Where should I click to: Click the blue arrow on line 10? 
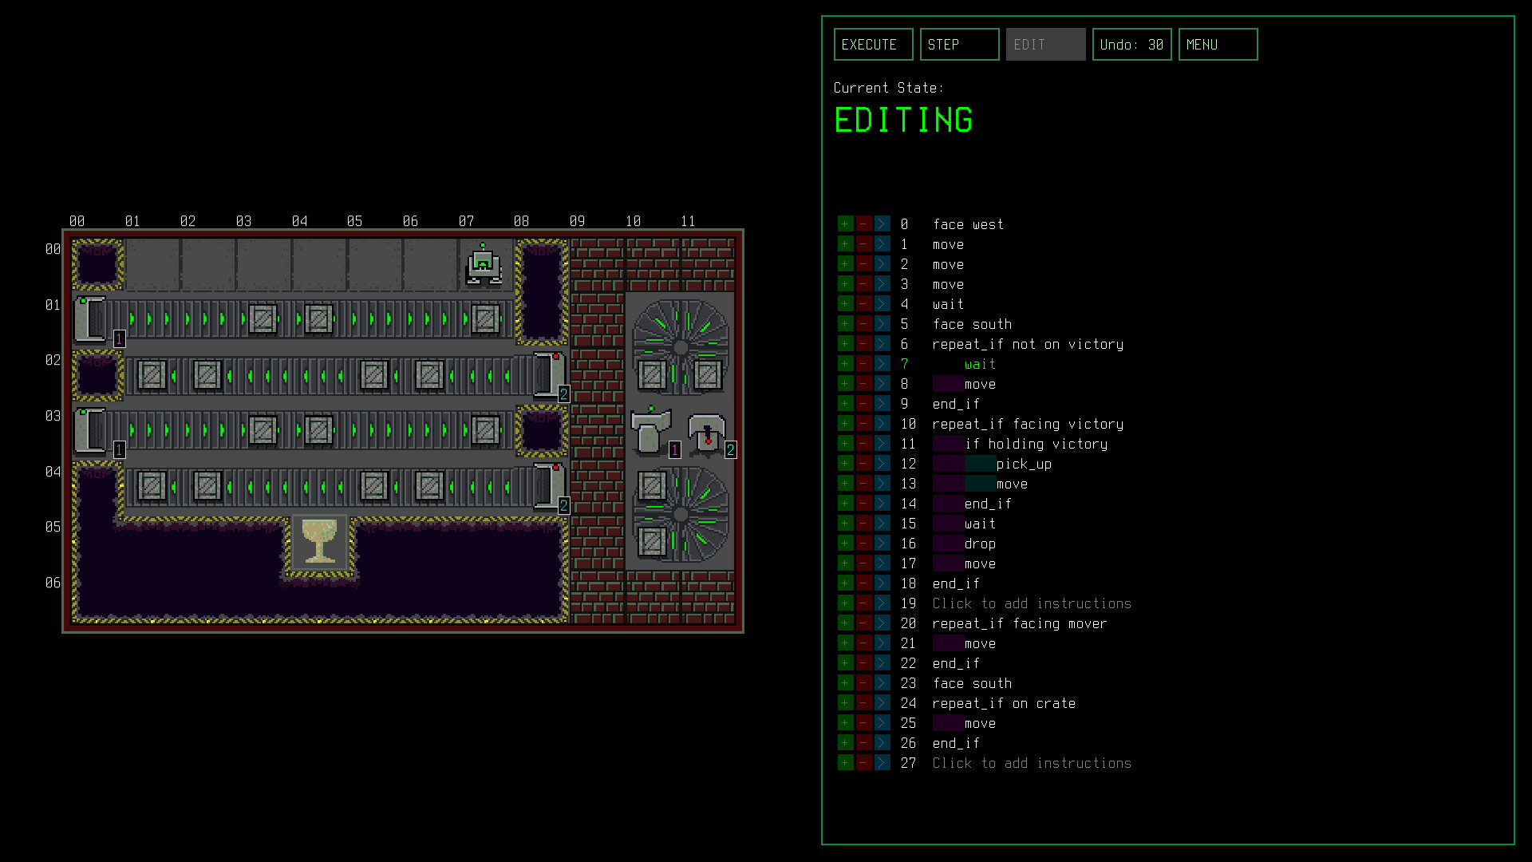pos(882,424)
